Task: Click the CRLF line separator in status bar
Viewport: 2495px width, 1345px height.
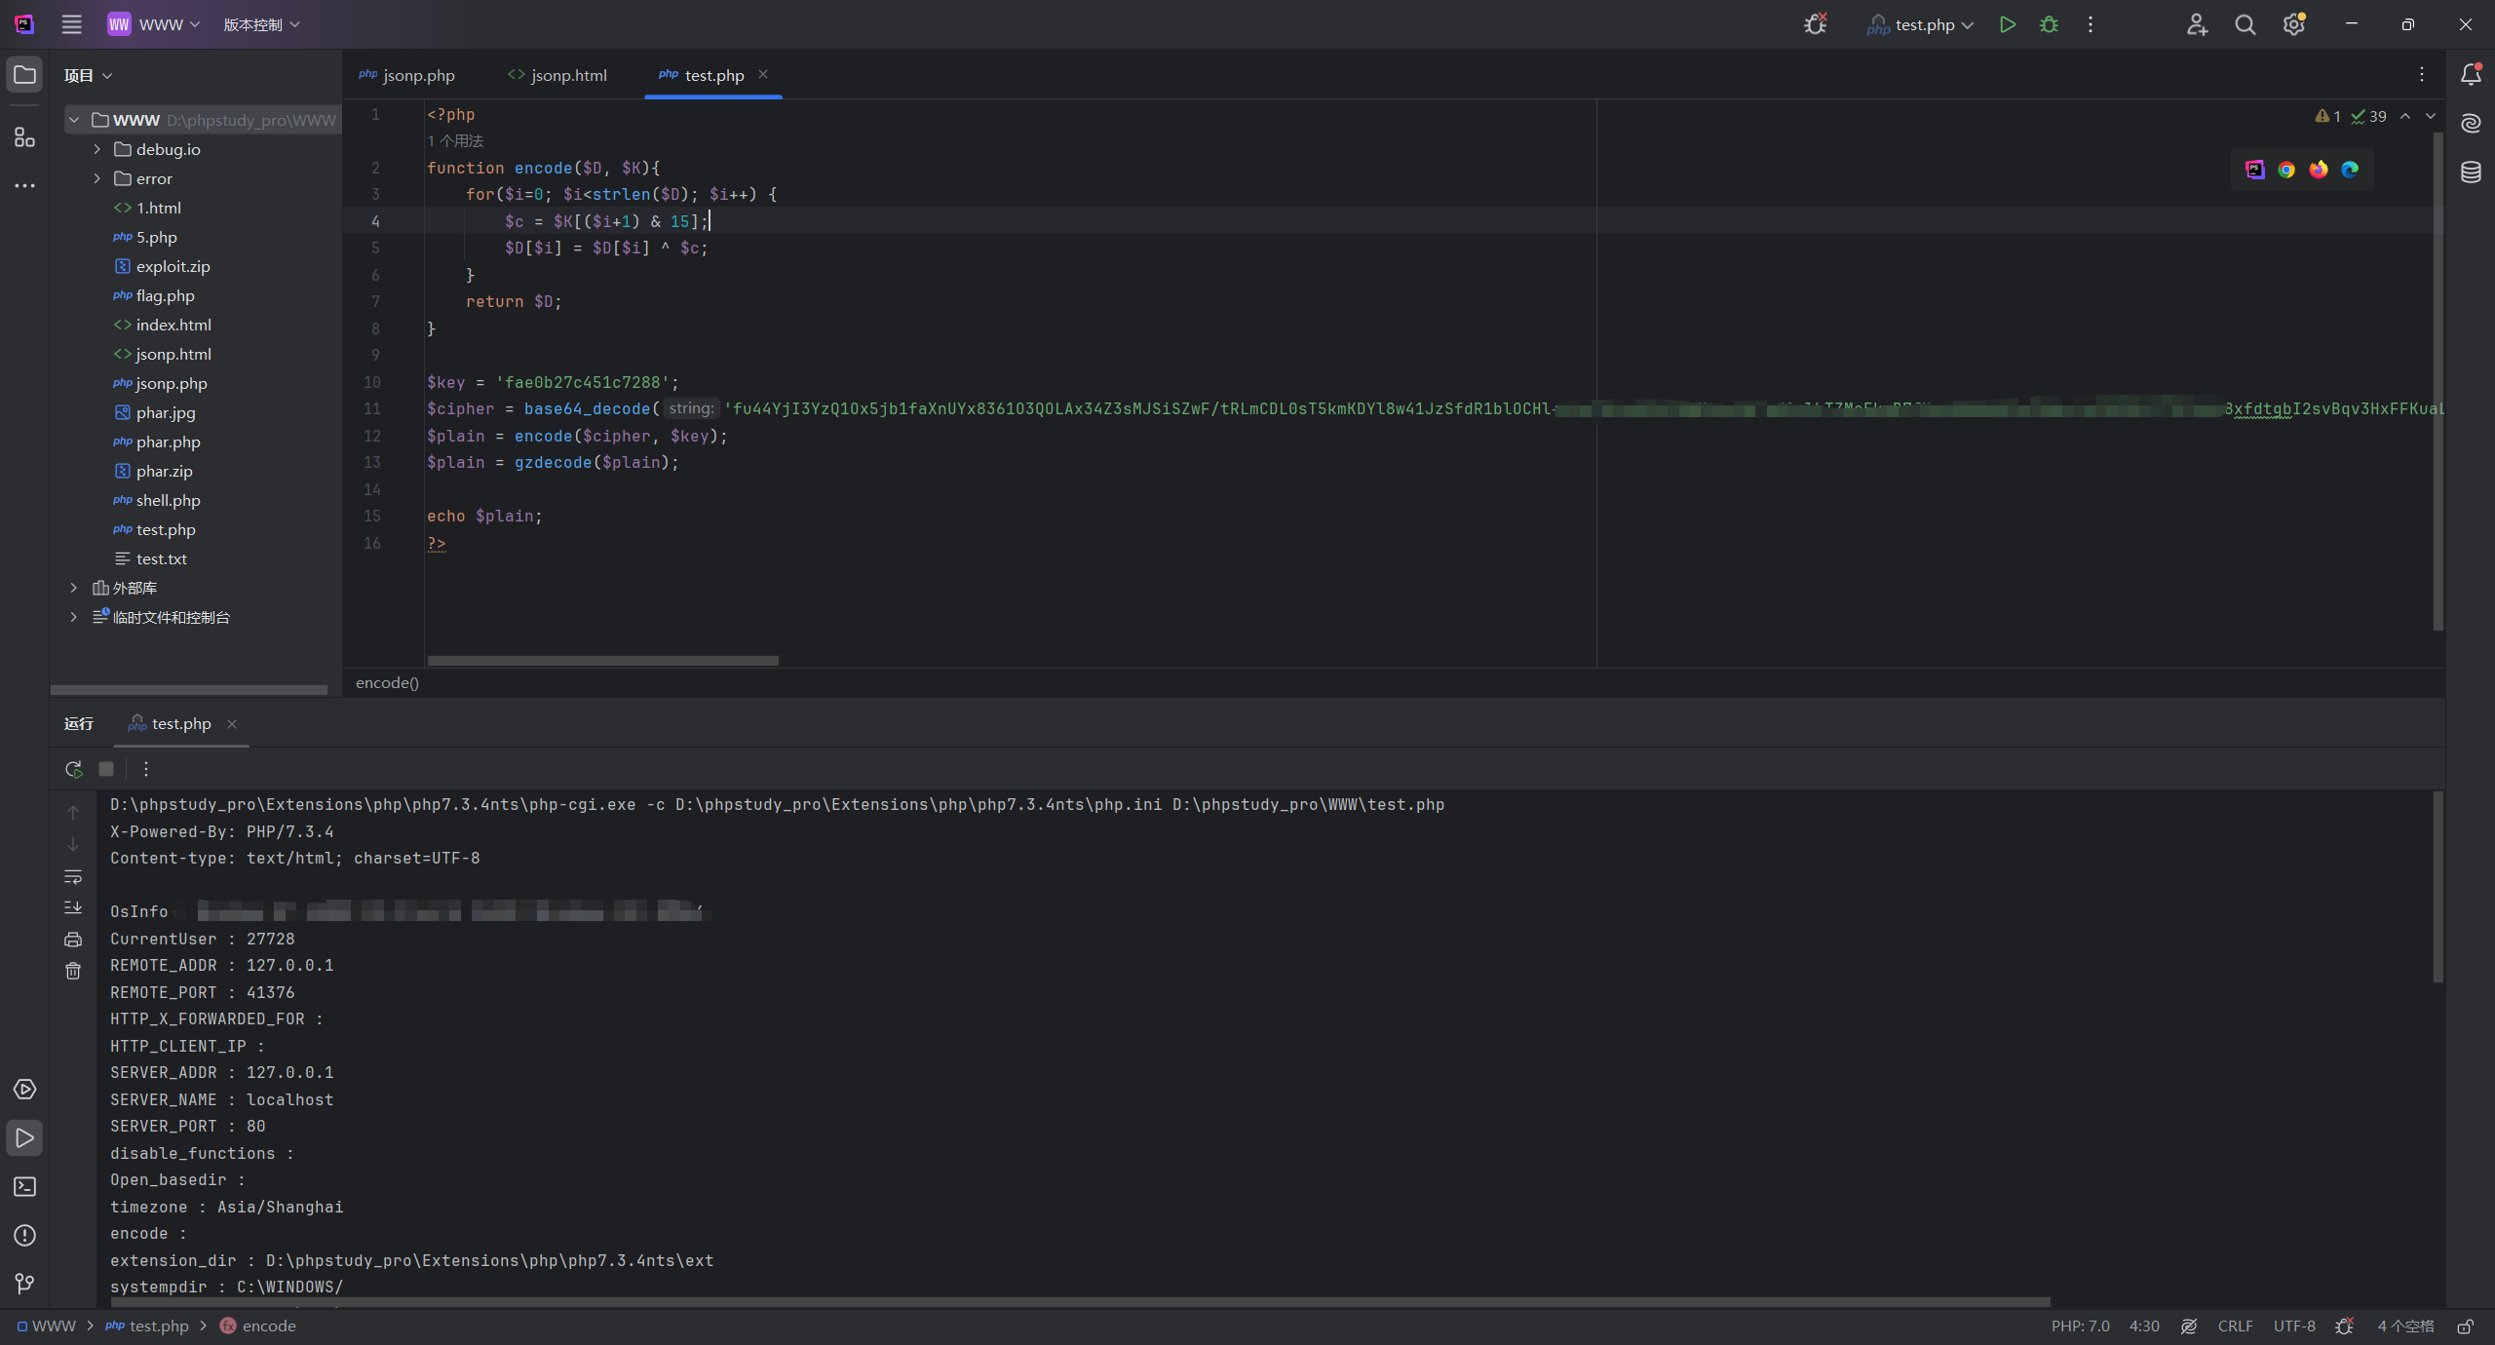Action: pos(2235,1326)
